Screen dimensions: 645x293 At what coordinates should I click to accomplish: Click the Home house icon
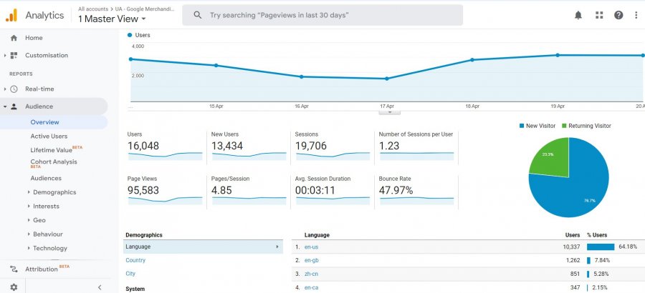tap(14, 38)
